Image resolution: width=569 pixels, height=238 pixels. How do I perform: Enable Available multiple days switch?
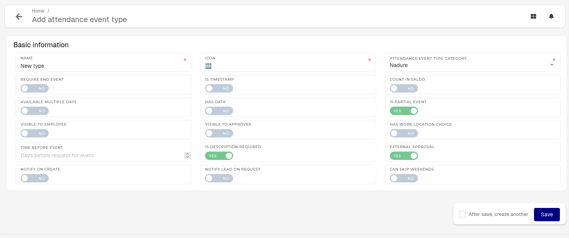coord(35,111)
